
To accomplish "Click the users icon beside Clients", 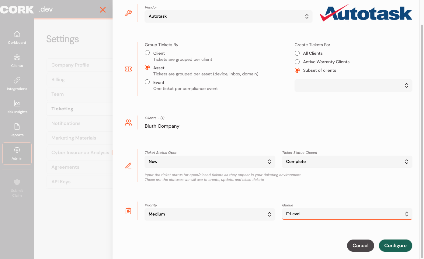I will [128, 123].
